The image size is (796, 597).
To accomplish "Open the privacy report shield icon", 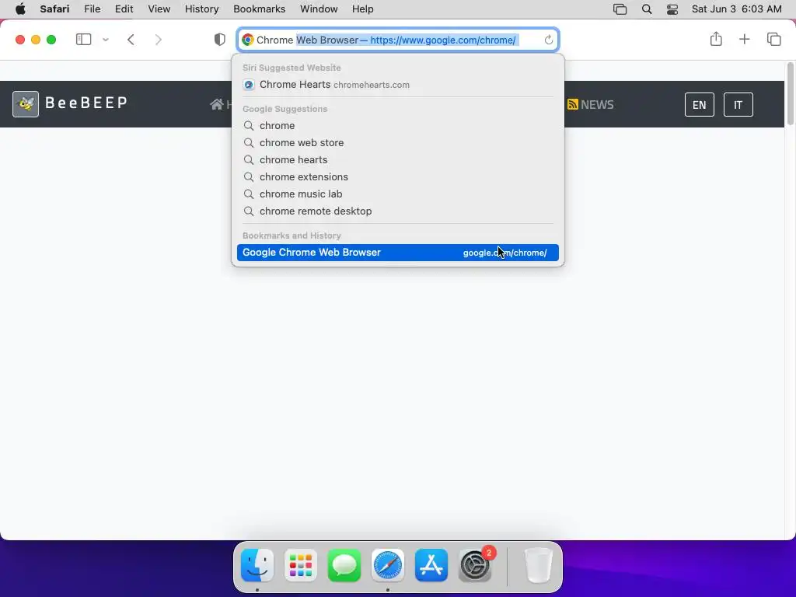I will [219, 40].
